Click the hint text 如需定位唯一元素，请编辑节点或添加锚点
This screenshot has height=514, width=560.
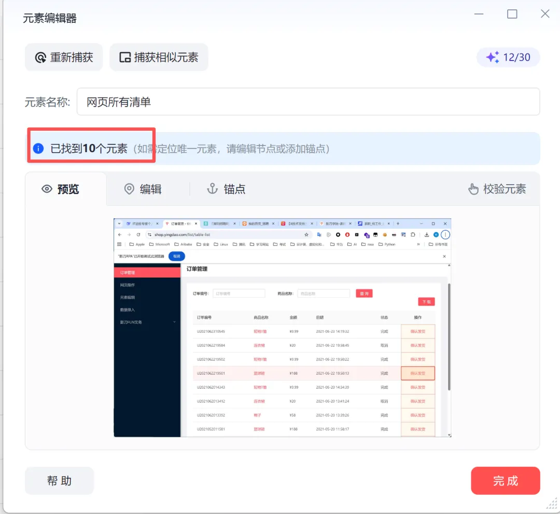point(231,149)
